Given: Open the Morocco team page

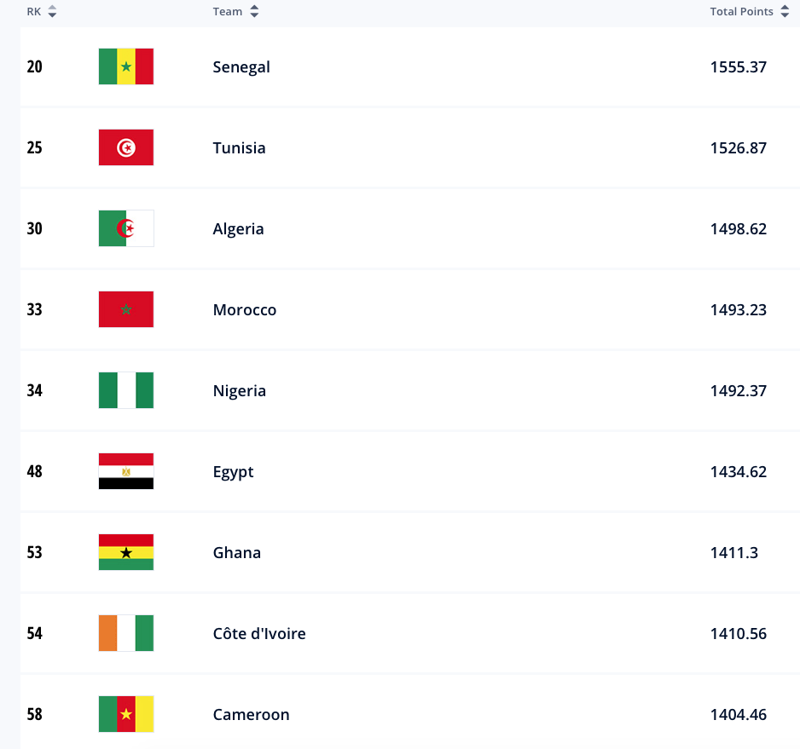Looking at the screenshot, I should (x=245, y=310).
